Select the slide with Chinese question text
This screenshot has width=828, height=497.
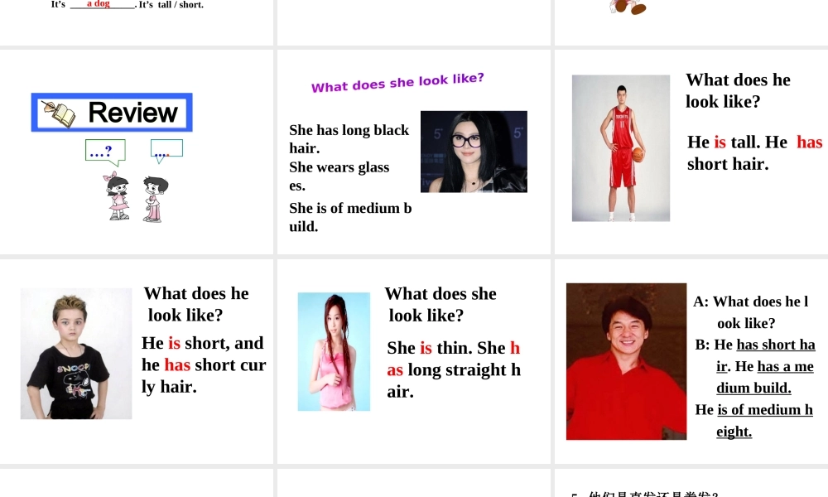691,483
